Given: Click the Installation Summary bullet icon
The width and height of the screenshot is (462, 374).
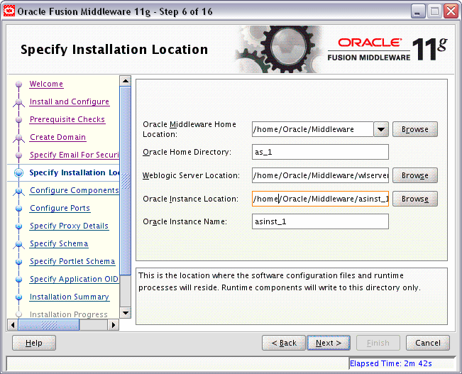Looking at the screenshot, I should pyautogui.click(x=19, y=297).
